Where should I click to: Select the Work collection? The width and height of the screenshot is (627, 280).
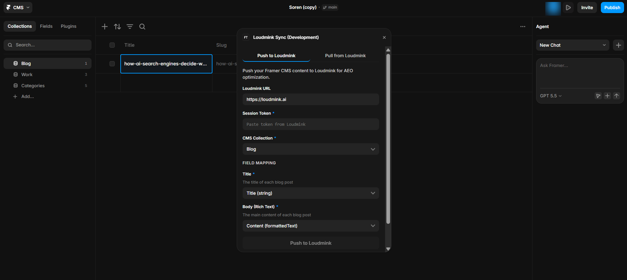47,74
